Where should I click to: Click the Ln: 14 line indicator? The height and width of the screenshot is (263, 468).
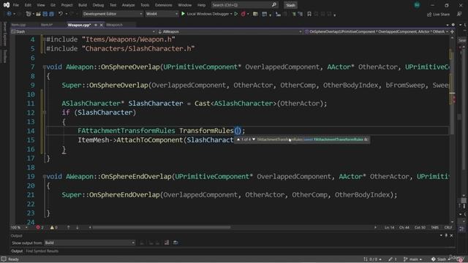tap(389, 227)
